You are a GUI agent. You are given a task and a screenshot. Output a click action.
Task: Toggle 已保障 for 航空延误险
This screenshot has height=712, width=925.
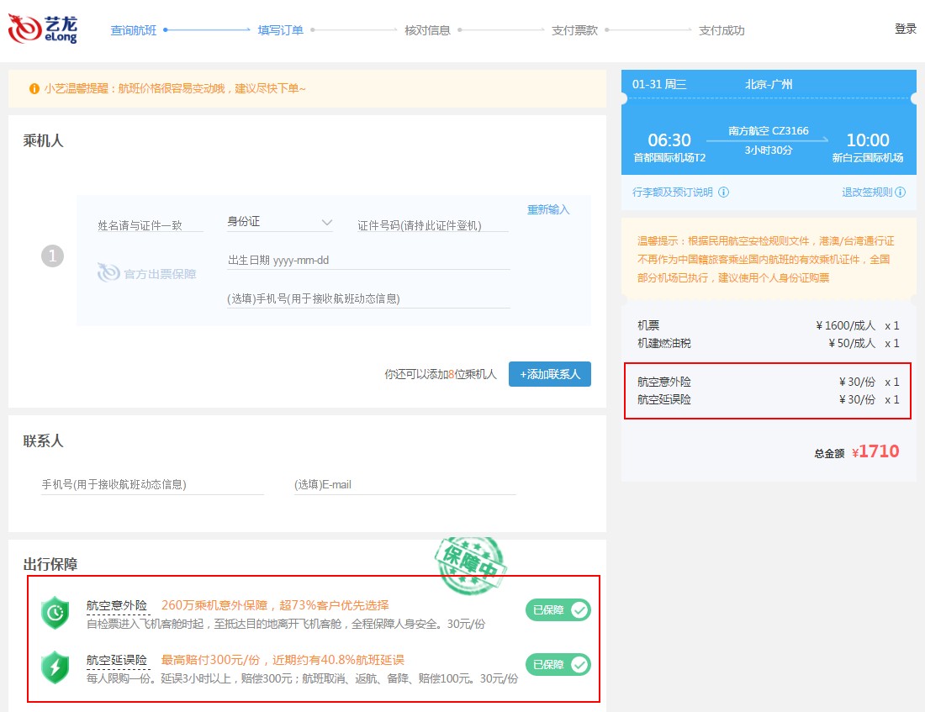[x=558, y=665]
